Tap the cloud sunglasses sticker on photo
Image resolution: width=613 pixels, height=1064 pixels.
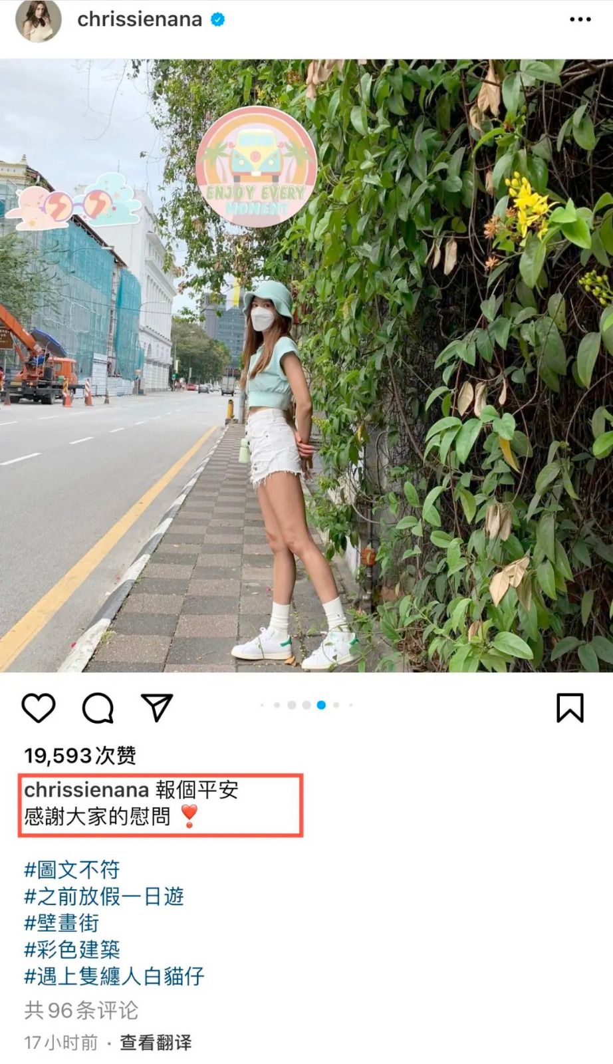click(73, 202)
